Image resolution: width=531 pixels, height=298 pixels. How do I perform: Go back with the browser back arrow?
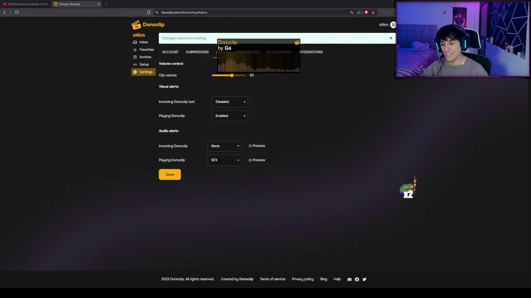click(x=5, y=12)
